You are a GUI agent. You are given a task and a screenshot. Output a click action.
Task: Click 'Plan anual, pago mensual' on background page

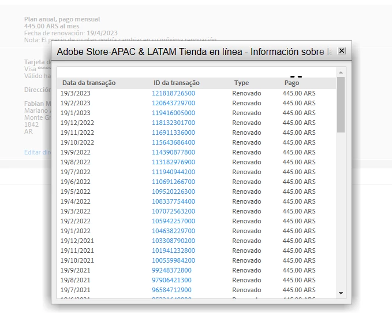(62, 19)
